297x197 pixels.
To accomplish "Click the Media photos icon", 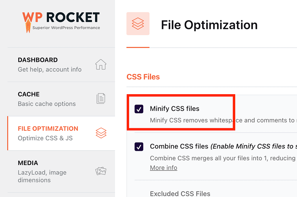I will [x=100, y=171].
